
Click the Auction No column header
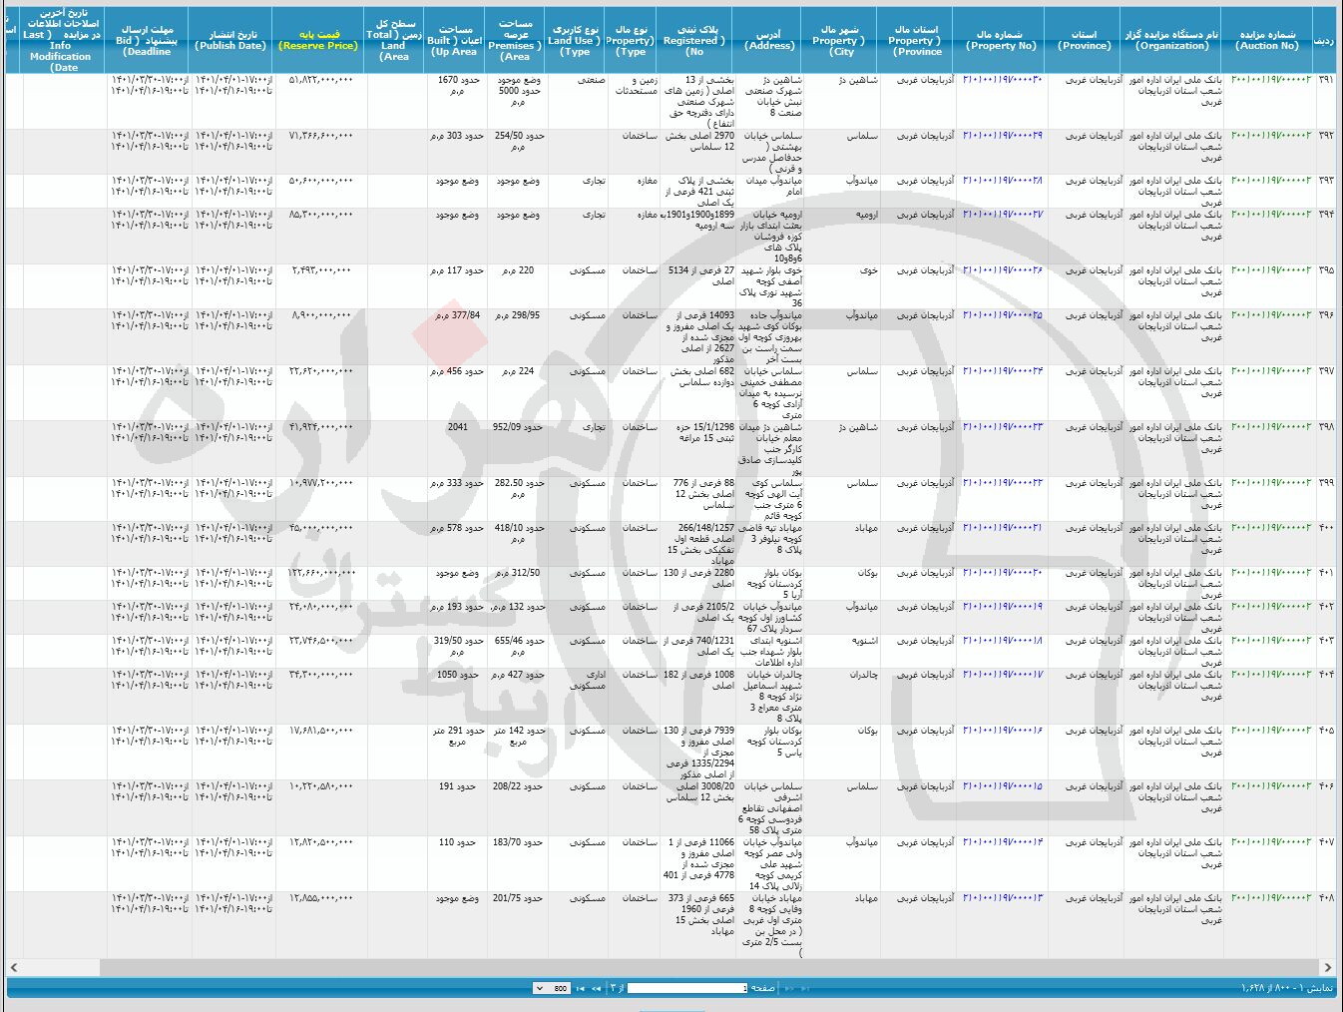pyautogui.click(x=1267, y=40)
